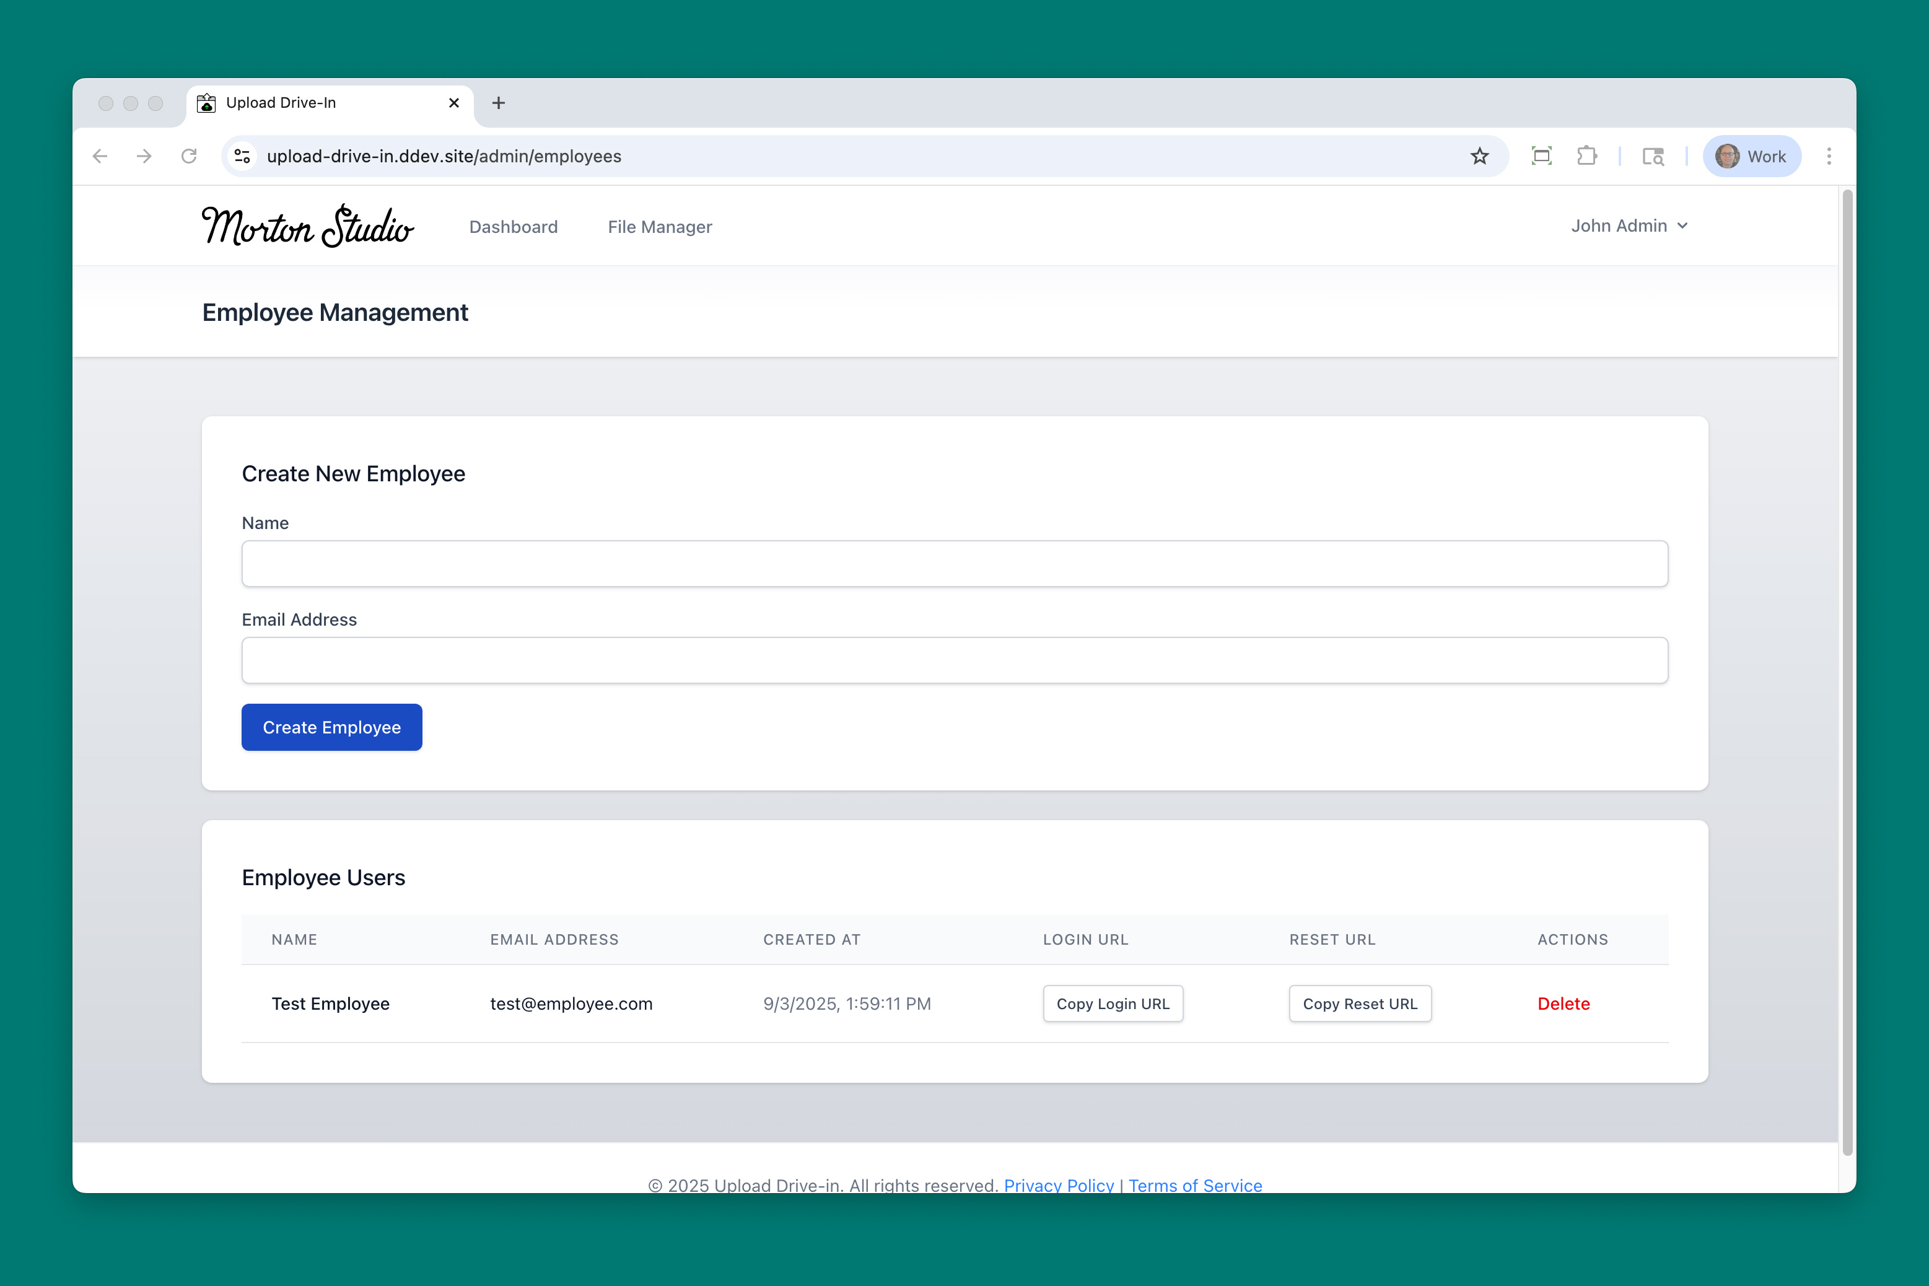Delete the Test Employee user

click(x=1564, y=1003)
